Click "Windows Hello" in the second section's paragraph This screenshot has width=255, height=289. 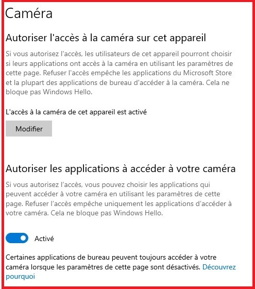[x=138, y=213]
